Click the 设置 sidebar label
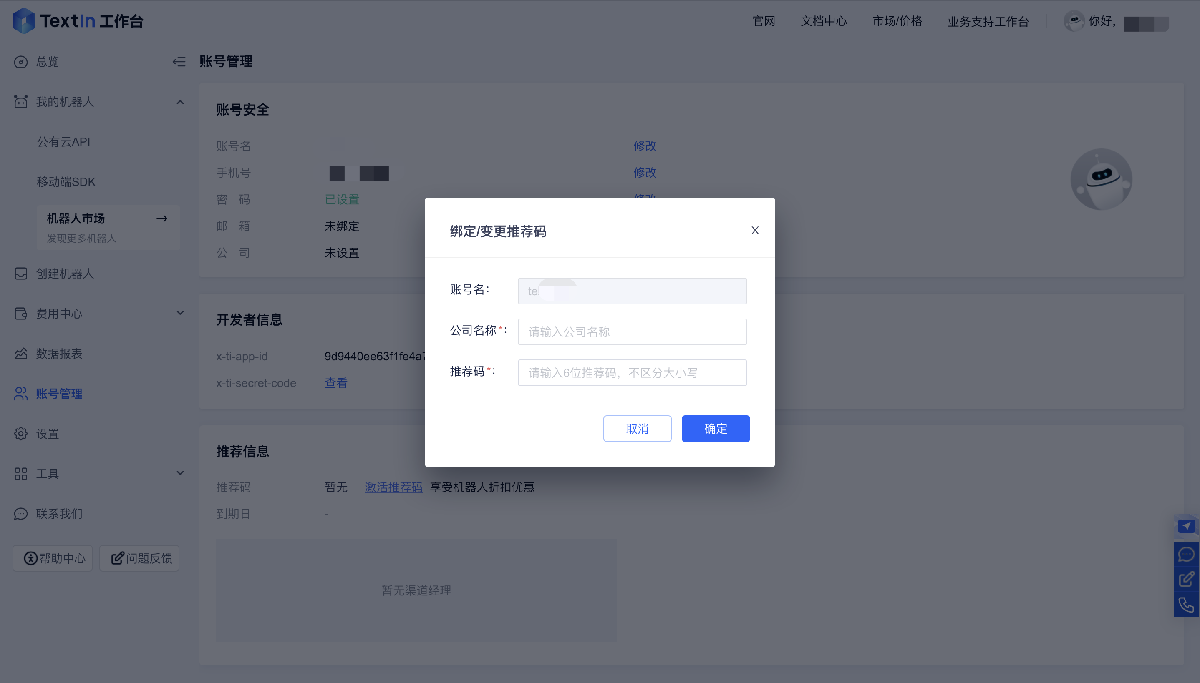The width and height of the screenshot is (1200, 683). tap(48, 434)
